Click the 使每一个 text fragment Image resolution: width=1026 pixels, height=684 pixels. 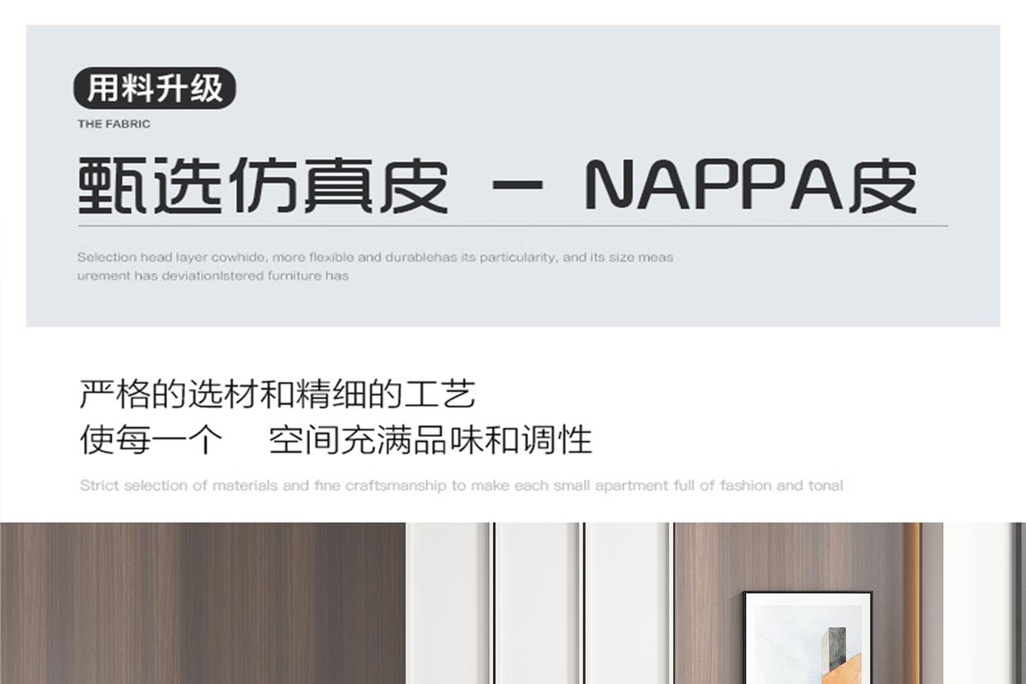tap(151, 439)
